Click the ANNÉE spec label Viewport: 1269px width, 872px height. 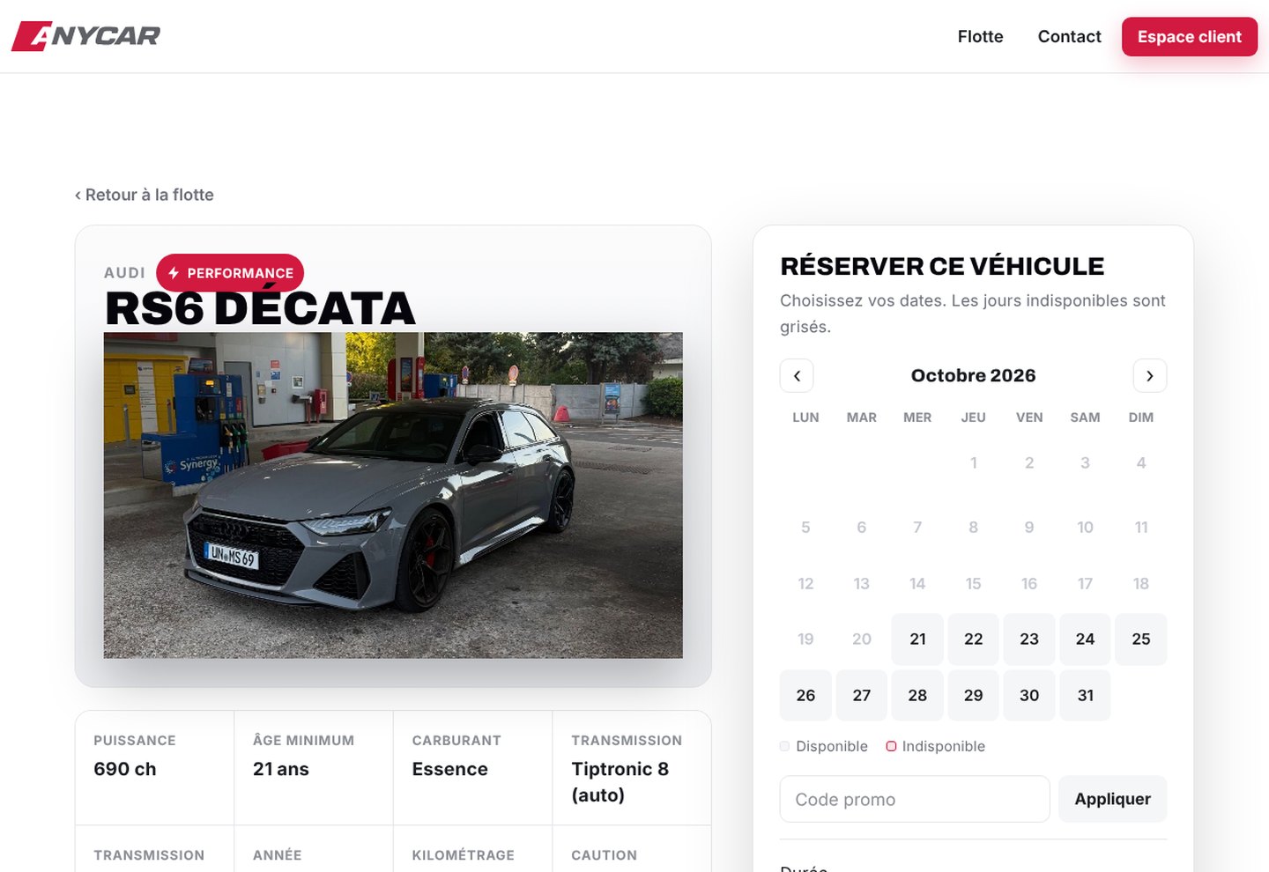(277, 855)
